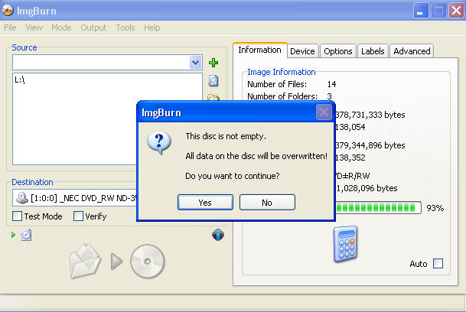Click 'This disc is not empty.' message

pos(226,136)
